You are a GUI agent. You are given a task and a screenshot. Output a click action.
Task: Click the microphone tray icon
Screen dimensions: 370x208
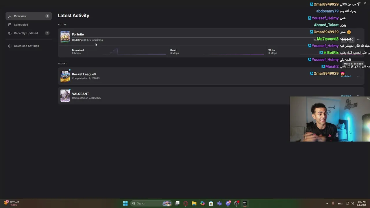point(333,203)
